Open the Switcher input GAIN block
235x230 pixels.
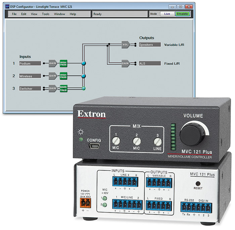[x=53, y=89]
